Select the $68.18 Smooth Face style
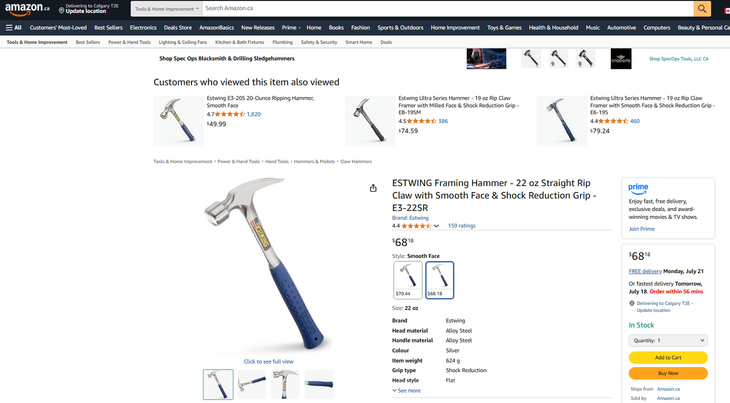 [x=440, y=280]
